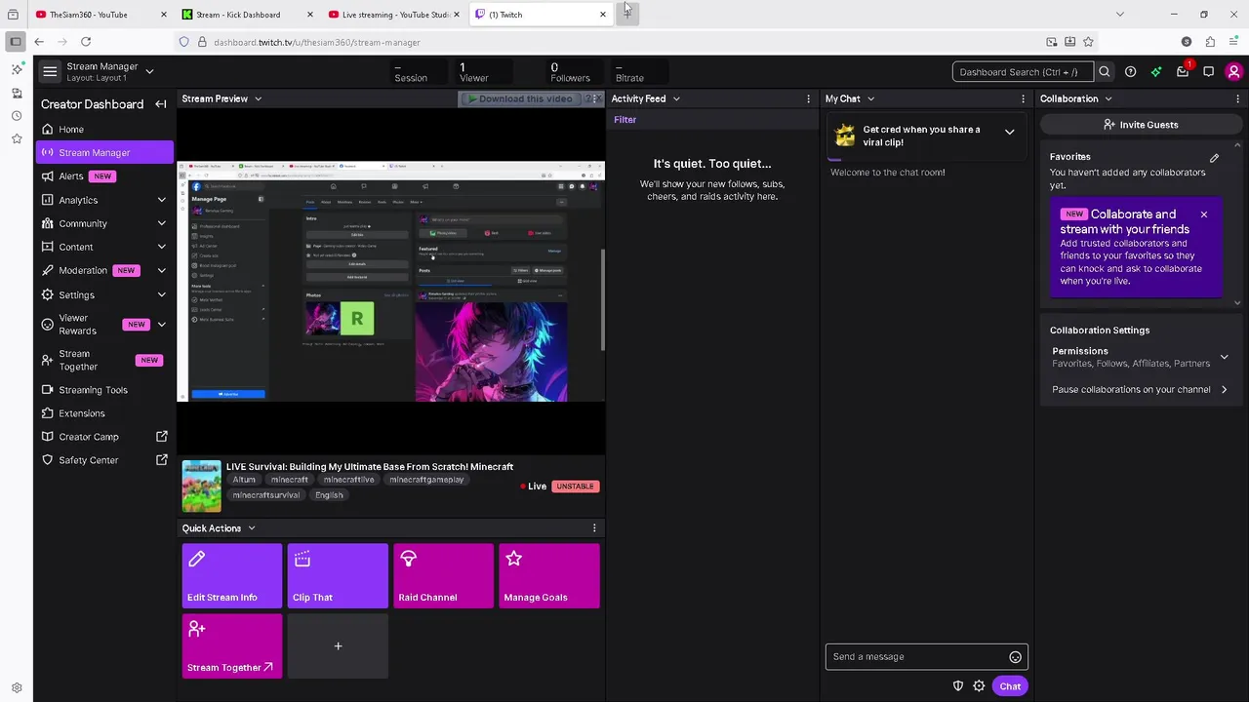Screen dimensions: 1249x702
Task: Expand Stream Manager layout dropdown
Action: (x=149, y=71)
